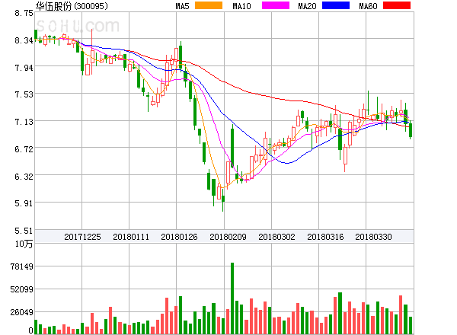Screen dimensions: 457x335
Task: Select the MA20 legend label
Action: click(x=307, y=6)
